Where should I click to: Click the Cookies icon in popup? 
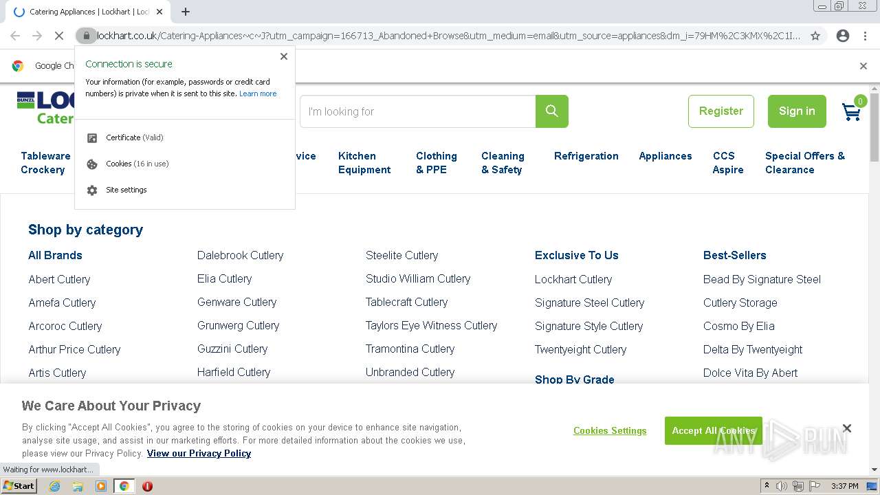(92, 164)
